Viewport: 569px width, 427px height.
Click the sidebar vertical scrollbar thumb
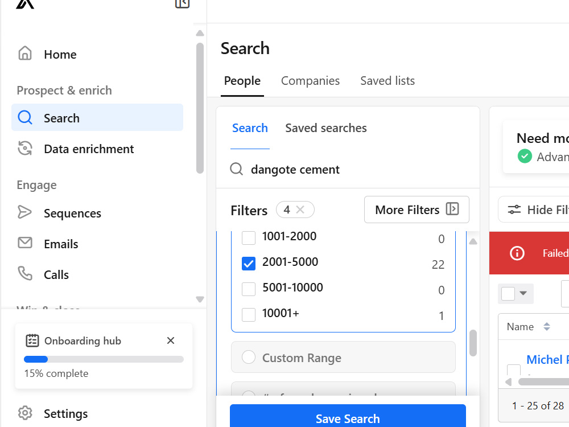pyautogui.click(x=200, y=108)
